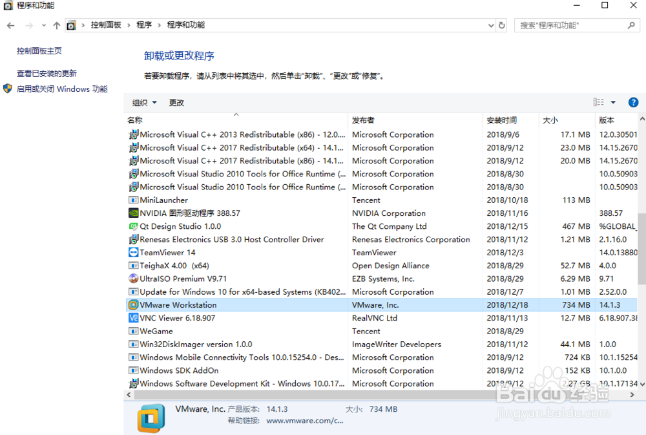This screenshot has width=646, height=435.
Task: Open the recent locations dropdown arrow
Action: pyautogui.click(x=44, y=26)
